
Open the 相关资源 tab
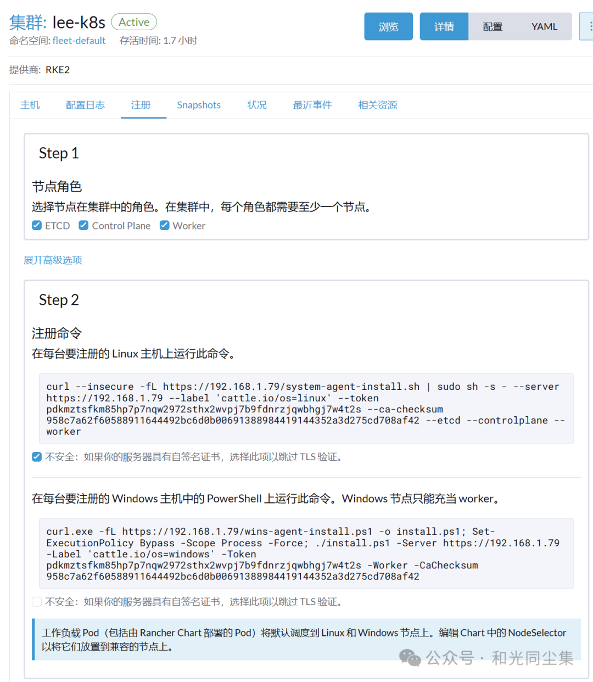click(x=378, y=105)
